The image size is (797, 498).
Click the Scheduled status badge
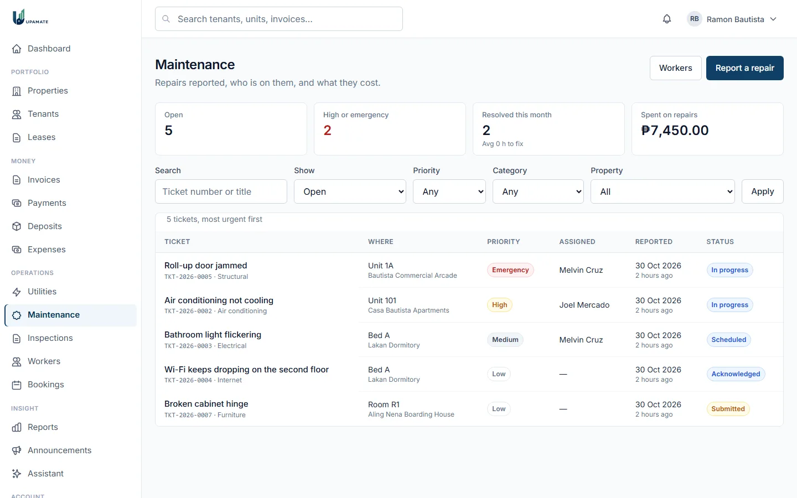(728, 340)
